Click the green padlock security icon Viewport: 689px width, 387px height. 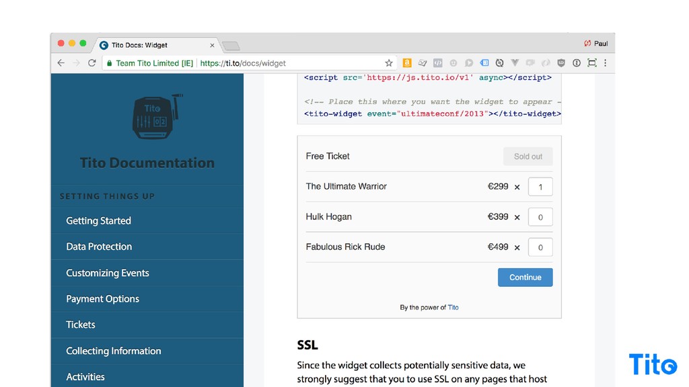pyautogui.click(x=110, y=63)
